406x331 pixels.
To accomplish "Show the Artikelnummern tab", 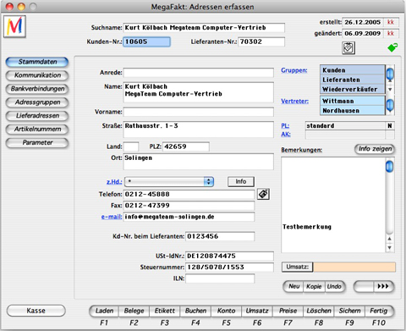I will click(37, 130).
